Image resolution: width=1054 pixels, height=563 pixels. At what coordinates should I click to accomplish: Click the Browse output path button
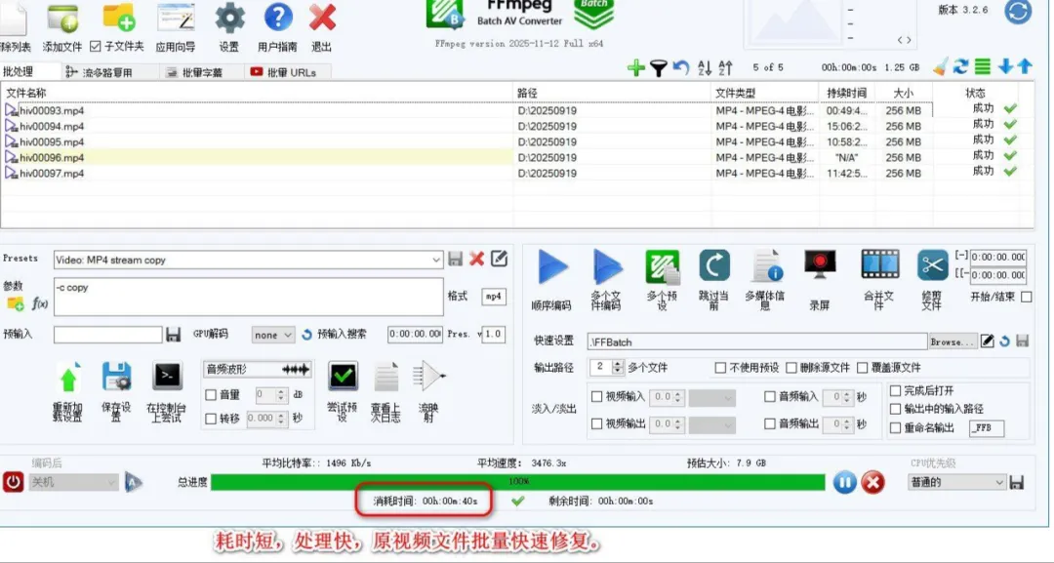[x=952, y=342]
